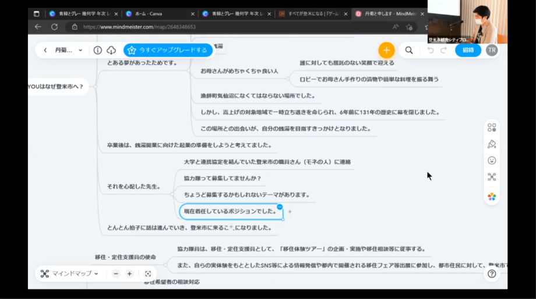Click the browser back arrow

click(38, 27)
